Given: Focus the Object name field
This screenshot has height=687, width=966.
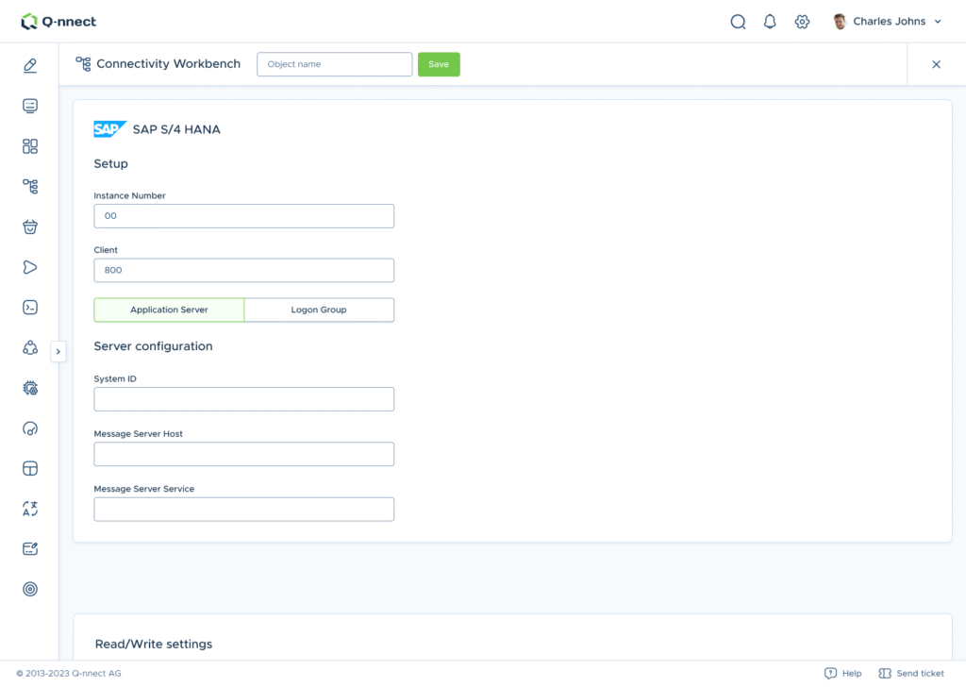Looking at the screenshot, I should pyautogui.click(x=335, y=64).
